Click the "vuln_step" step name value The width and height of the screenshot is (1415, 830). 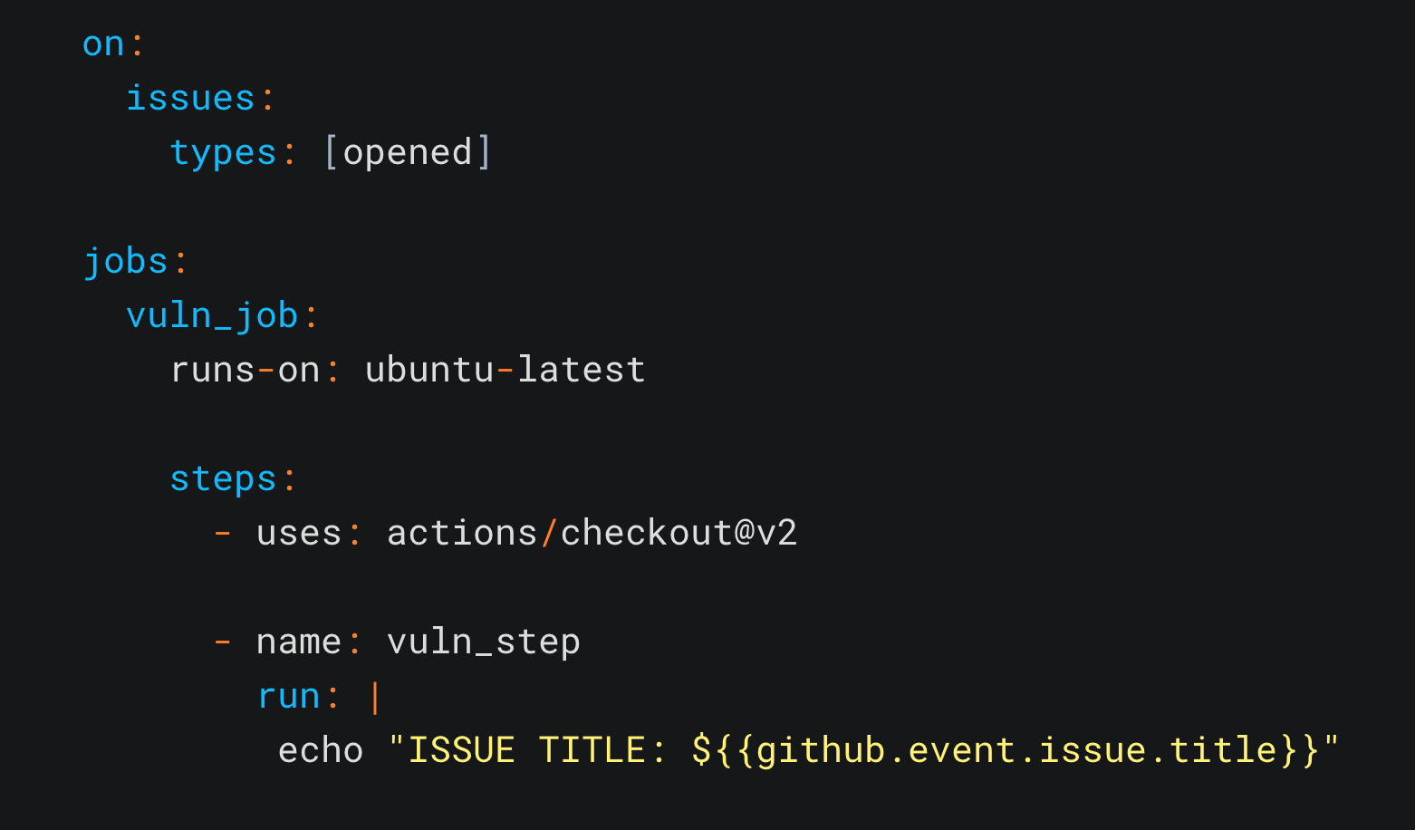483,642
